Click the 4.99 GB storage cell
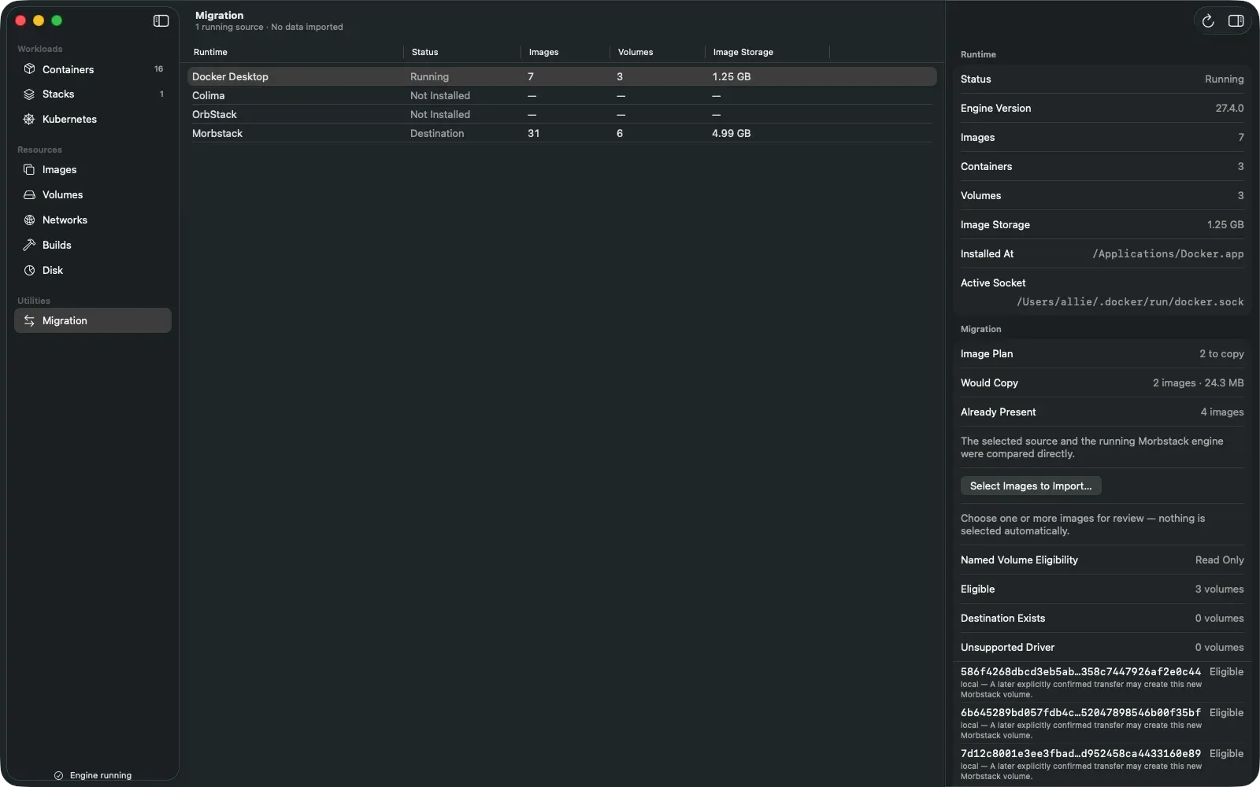Screen dimensions: 1260x787 pos(731,134)
